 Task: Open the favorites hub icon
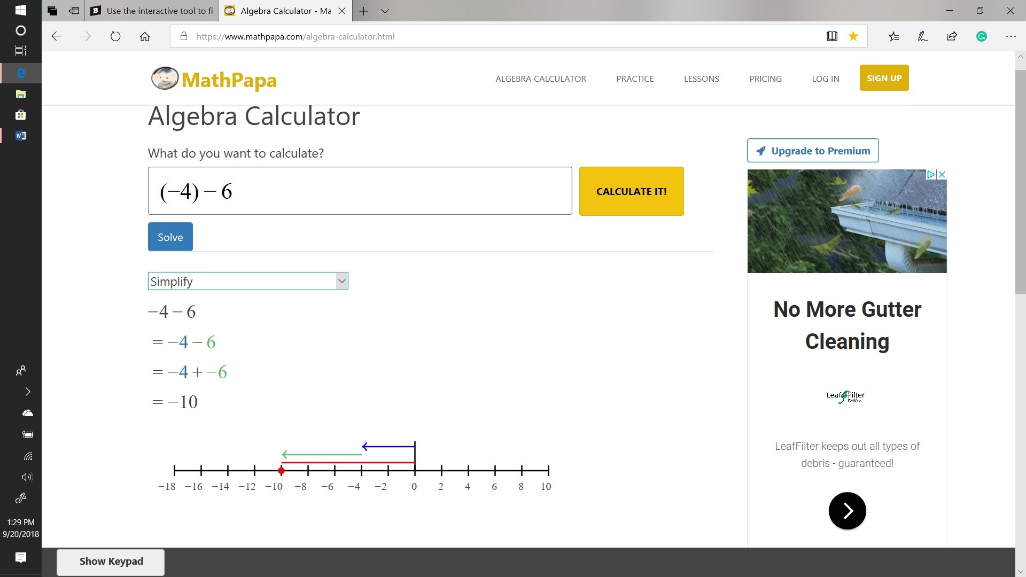click(893, 36)
